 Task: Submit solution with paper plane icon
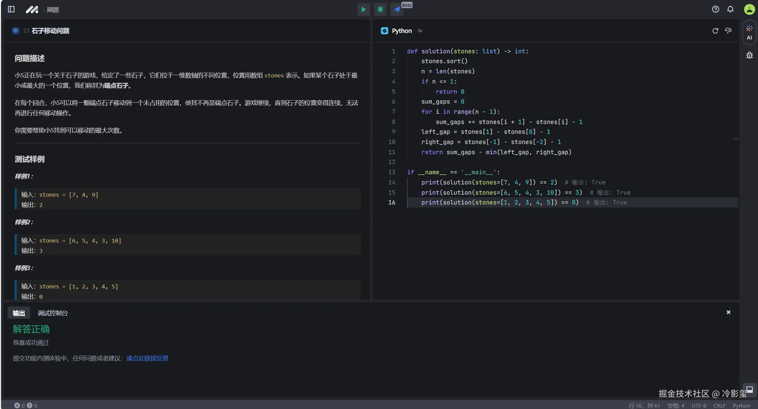coord(397,10)
